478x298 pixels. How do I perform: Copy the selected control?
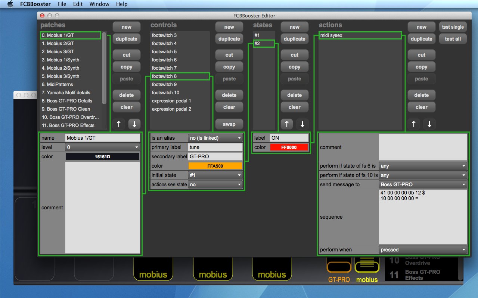pos(229,67)
